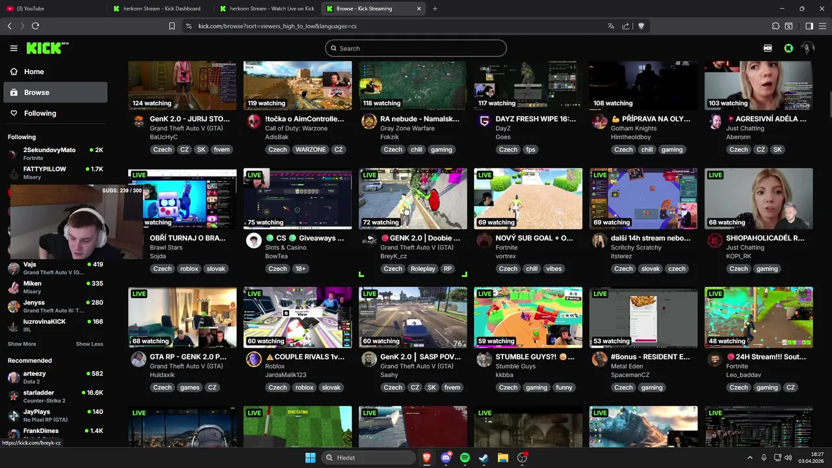Screen dimensions: 832x468
Task: Reload the page with the refresh icon
Action: [x=35, y=26]
